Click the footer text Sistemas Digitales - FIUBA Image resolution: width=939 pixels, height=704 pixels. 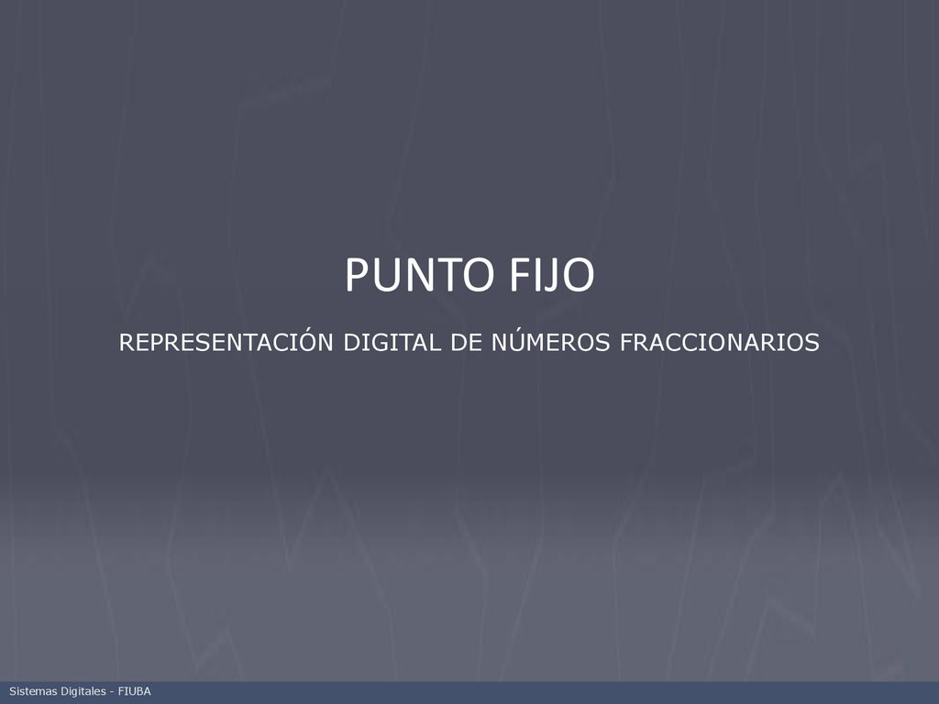(81, 691)
